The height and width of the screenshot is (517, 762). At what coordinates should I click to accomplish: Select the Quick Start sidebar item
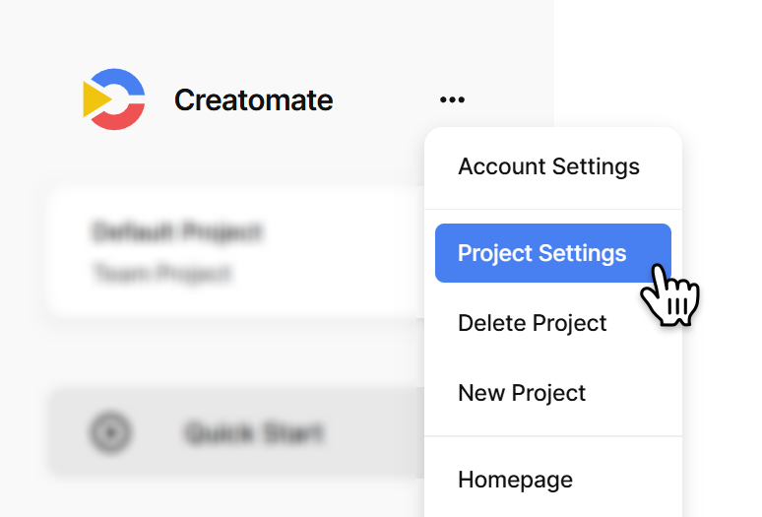pos(235,432)
